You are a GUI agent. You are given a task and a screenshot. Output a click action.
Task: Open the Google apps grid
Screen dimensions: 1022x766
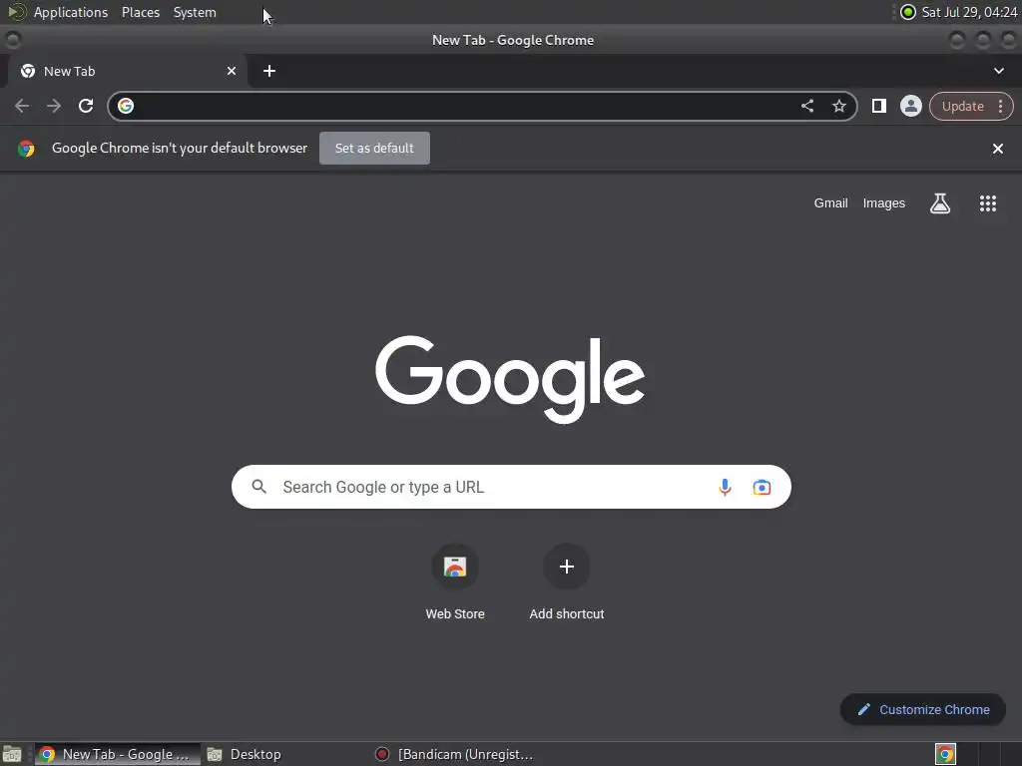[x=987, y=203]
